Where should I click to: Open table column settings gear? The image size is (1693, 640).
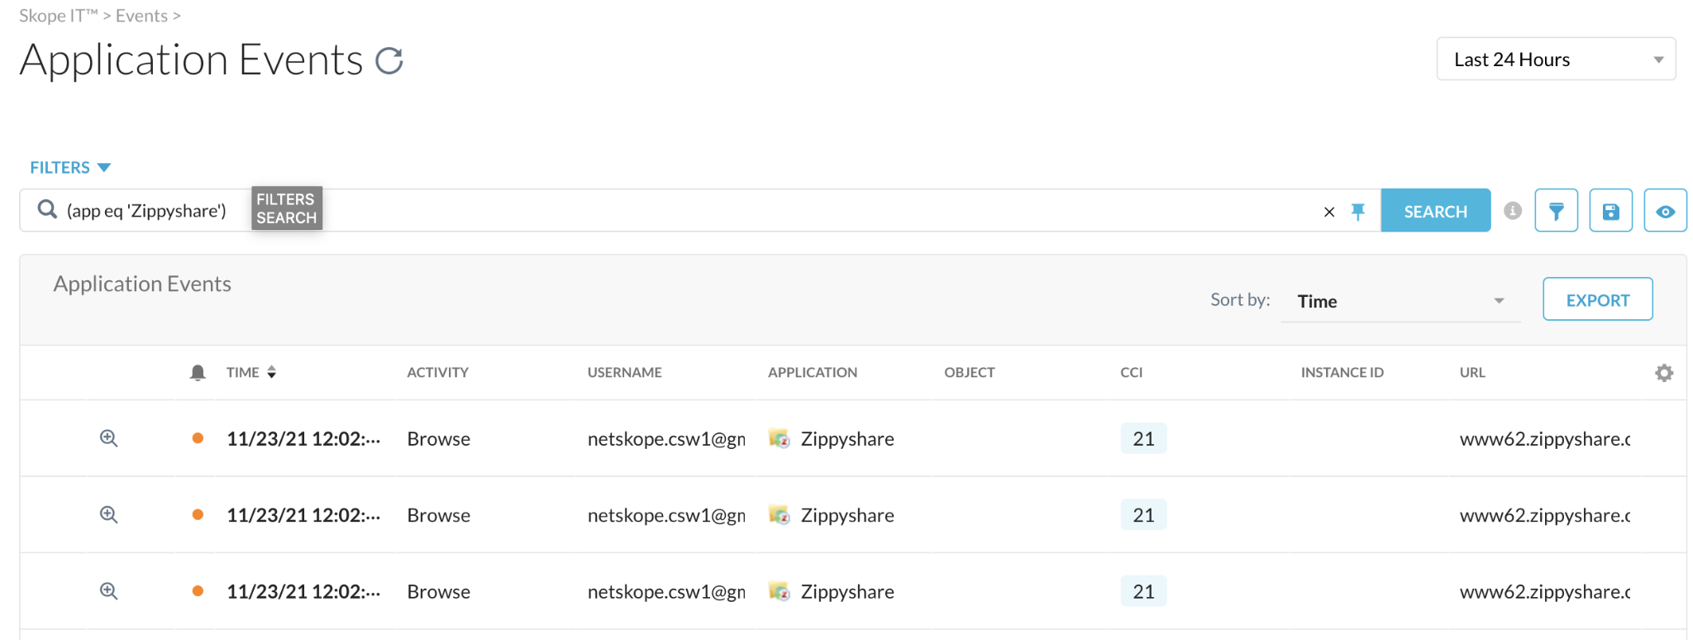point(1663,373)
